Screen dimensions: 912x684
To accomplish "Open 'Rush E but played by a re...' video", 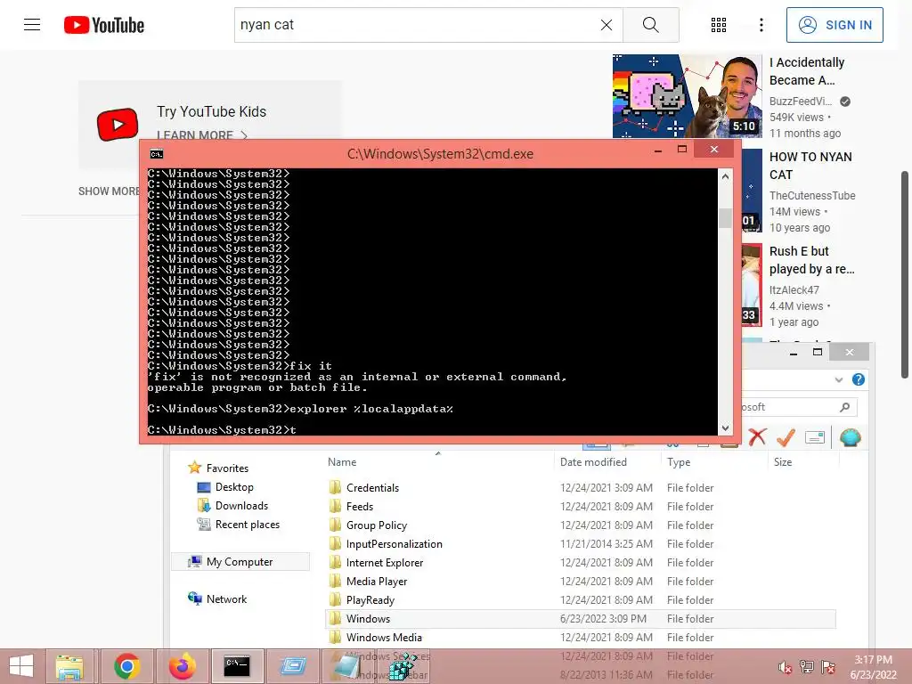I will coord(811,260).
